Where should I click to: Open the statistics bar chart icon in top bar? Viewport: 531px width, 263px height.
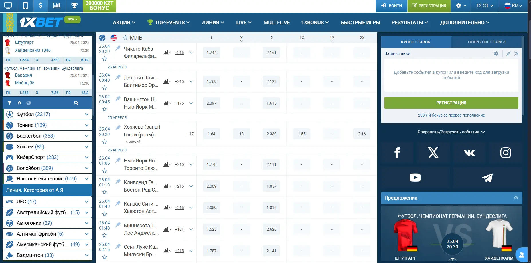pyautogui.click(x=57, y=6)
